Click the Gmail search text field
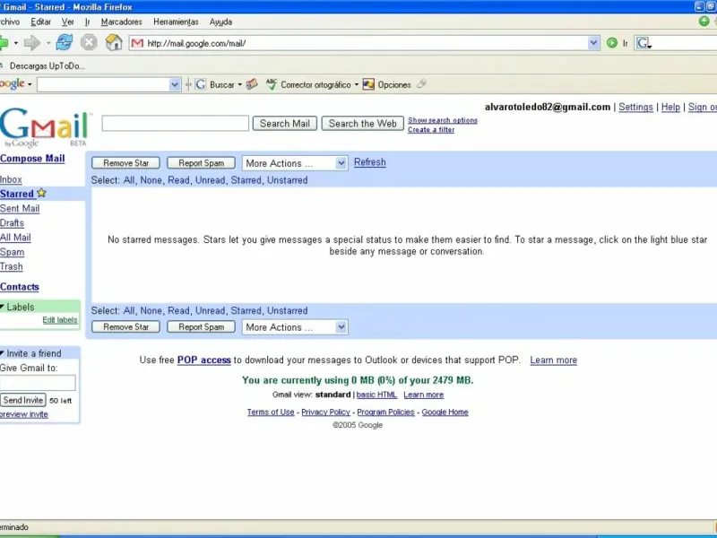The width and height of the screenshot is (717, 538). point(175,124)
